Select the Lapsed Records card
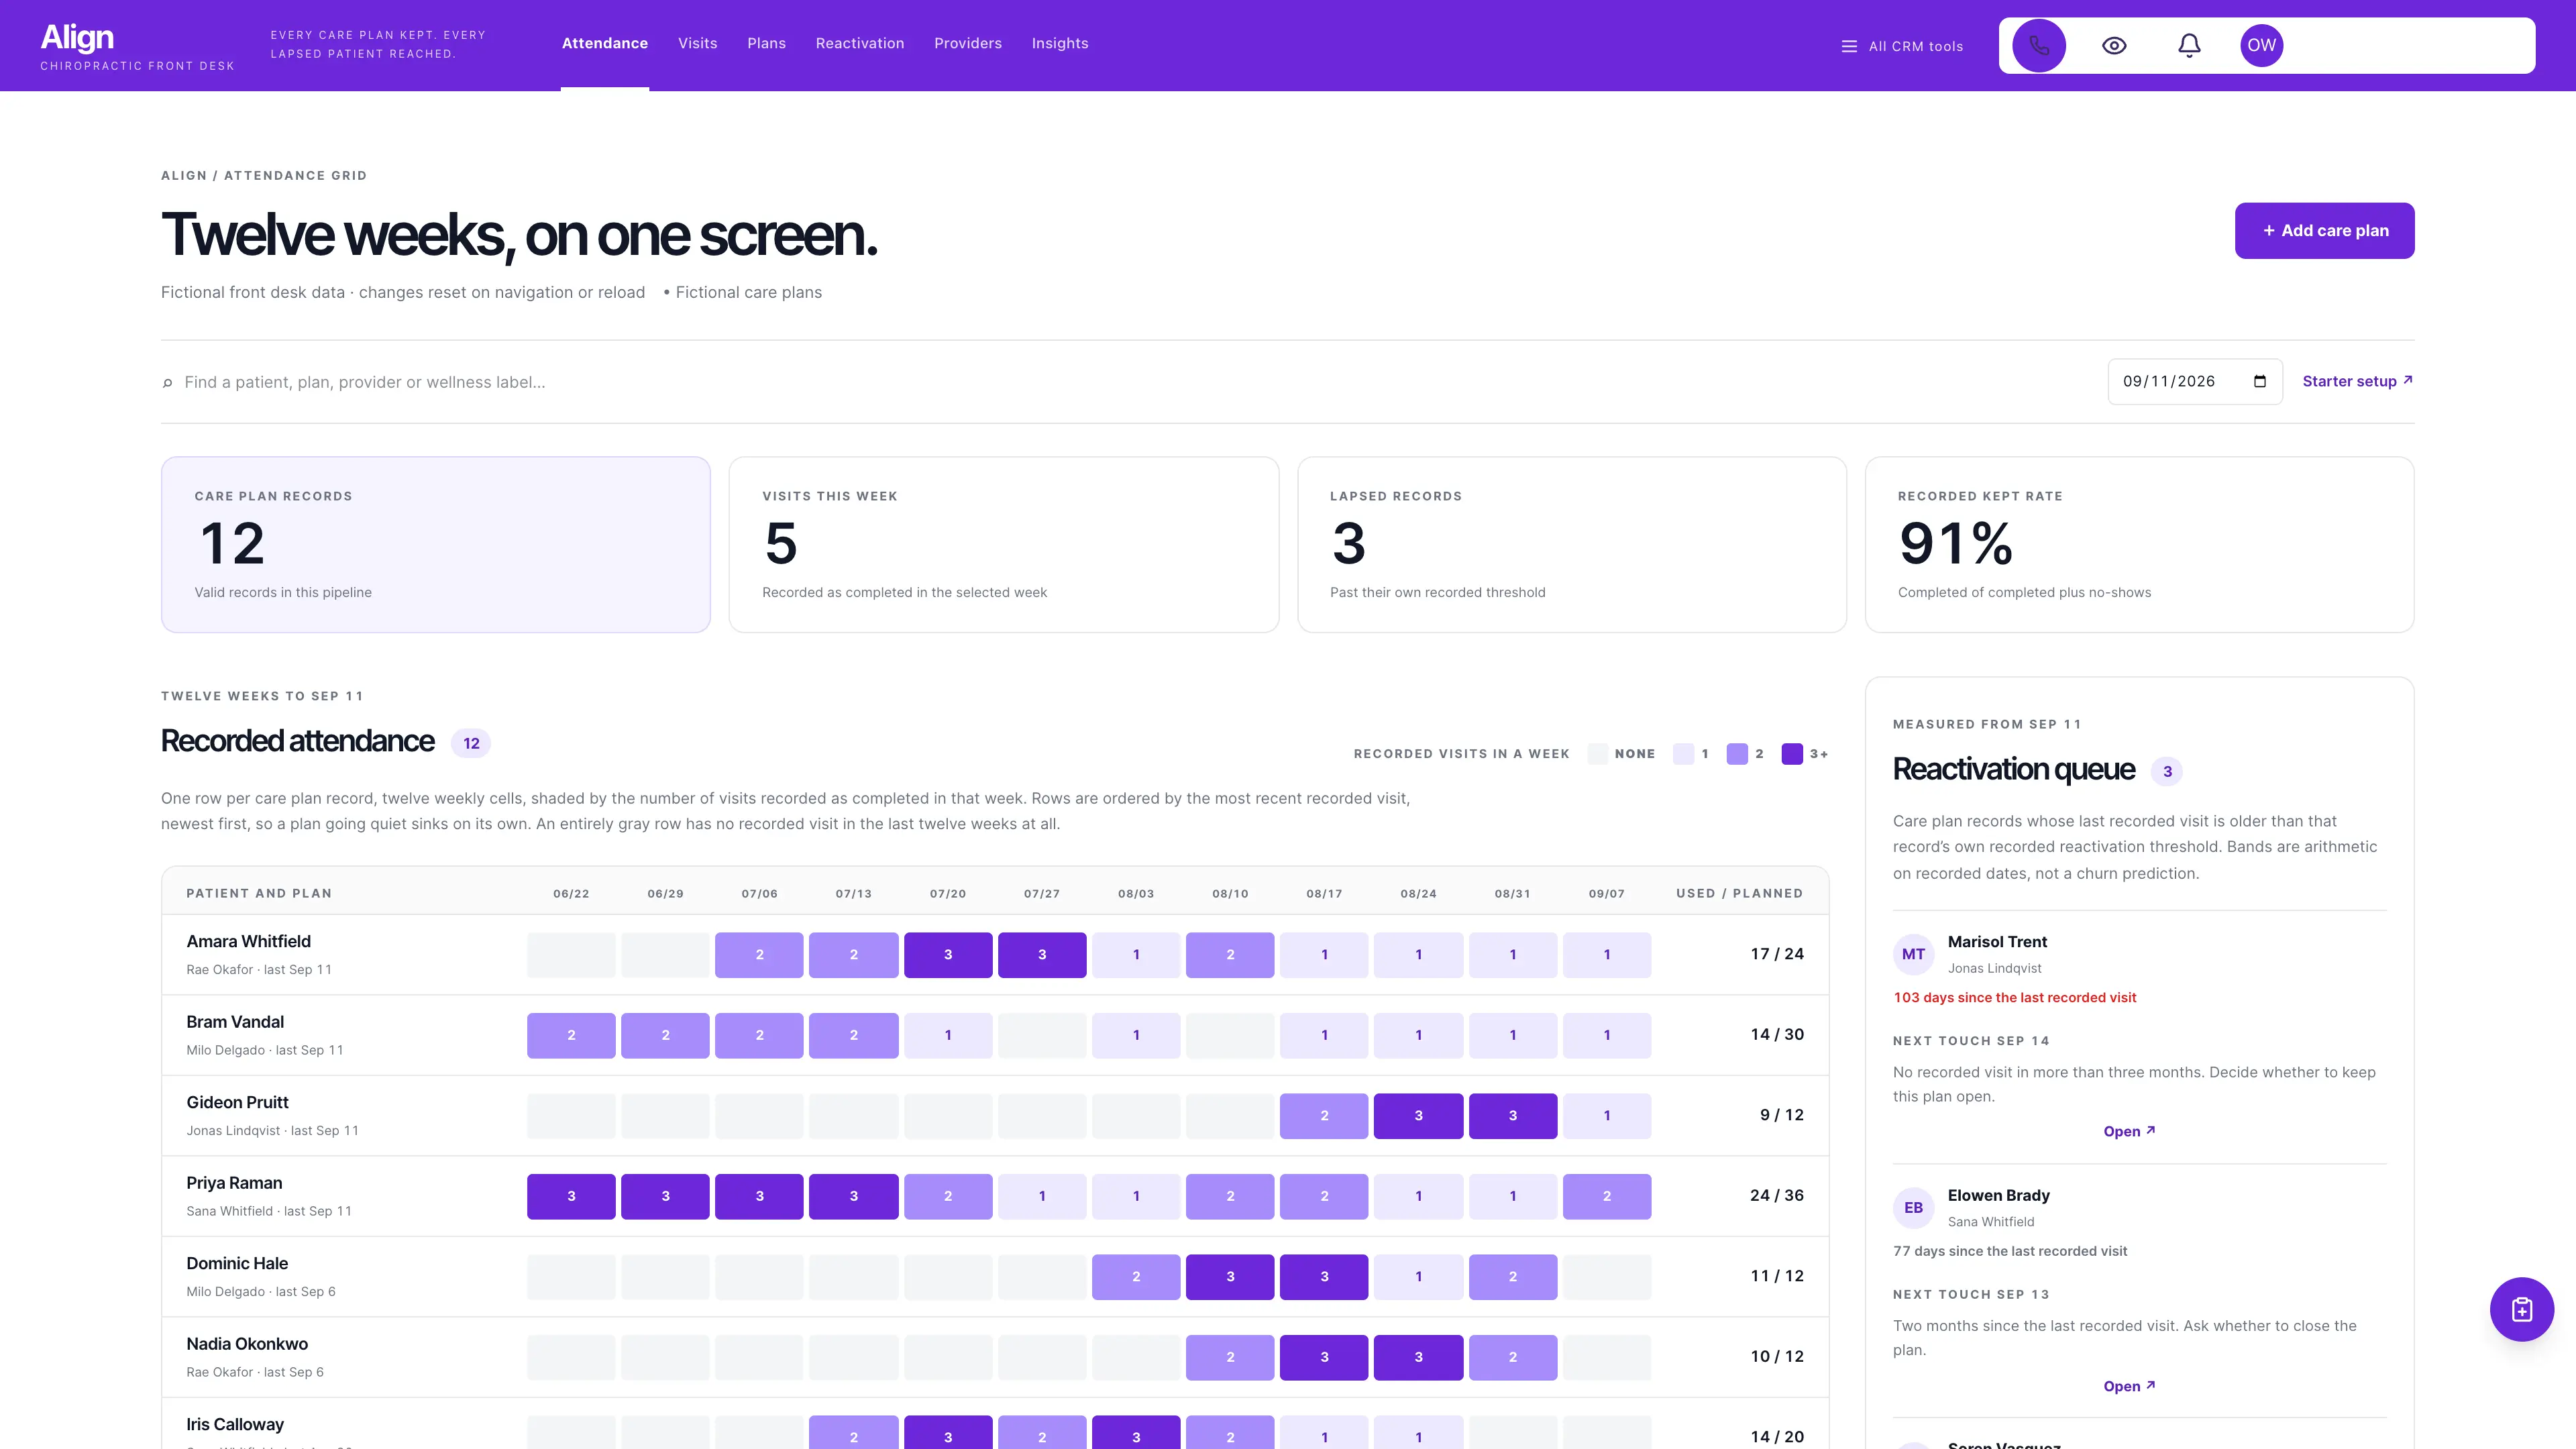This screenshot has height=1449, width=2576. [1572, 545]
